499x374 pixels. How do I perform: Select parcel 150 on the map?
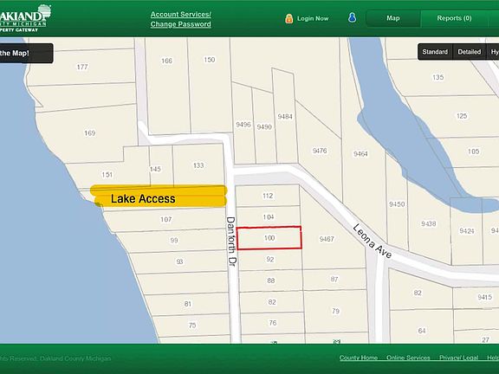coord(209,60)
